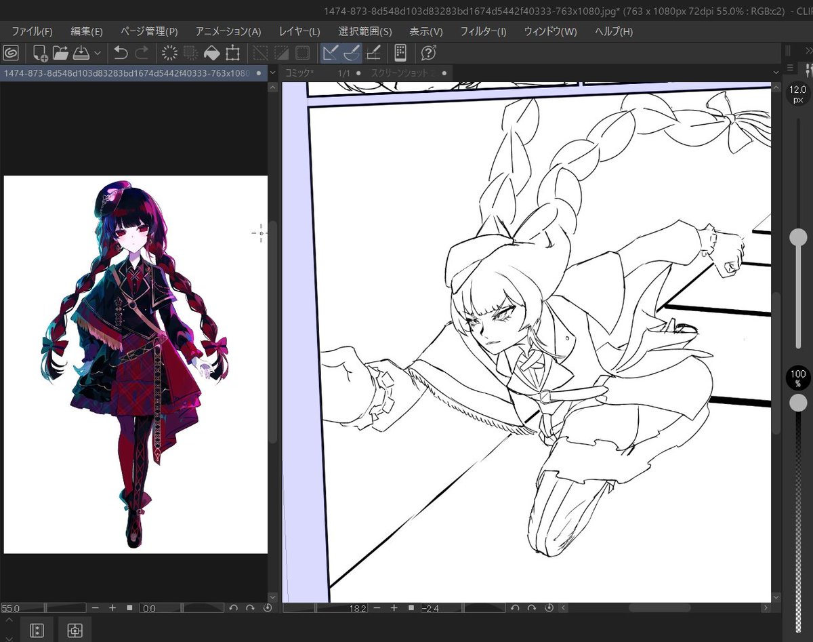The image size is (813, 642).
Task: Expand the Save options dropdown arrow
Action: [x=98, y=53]
